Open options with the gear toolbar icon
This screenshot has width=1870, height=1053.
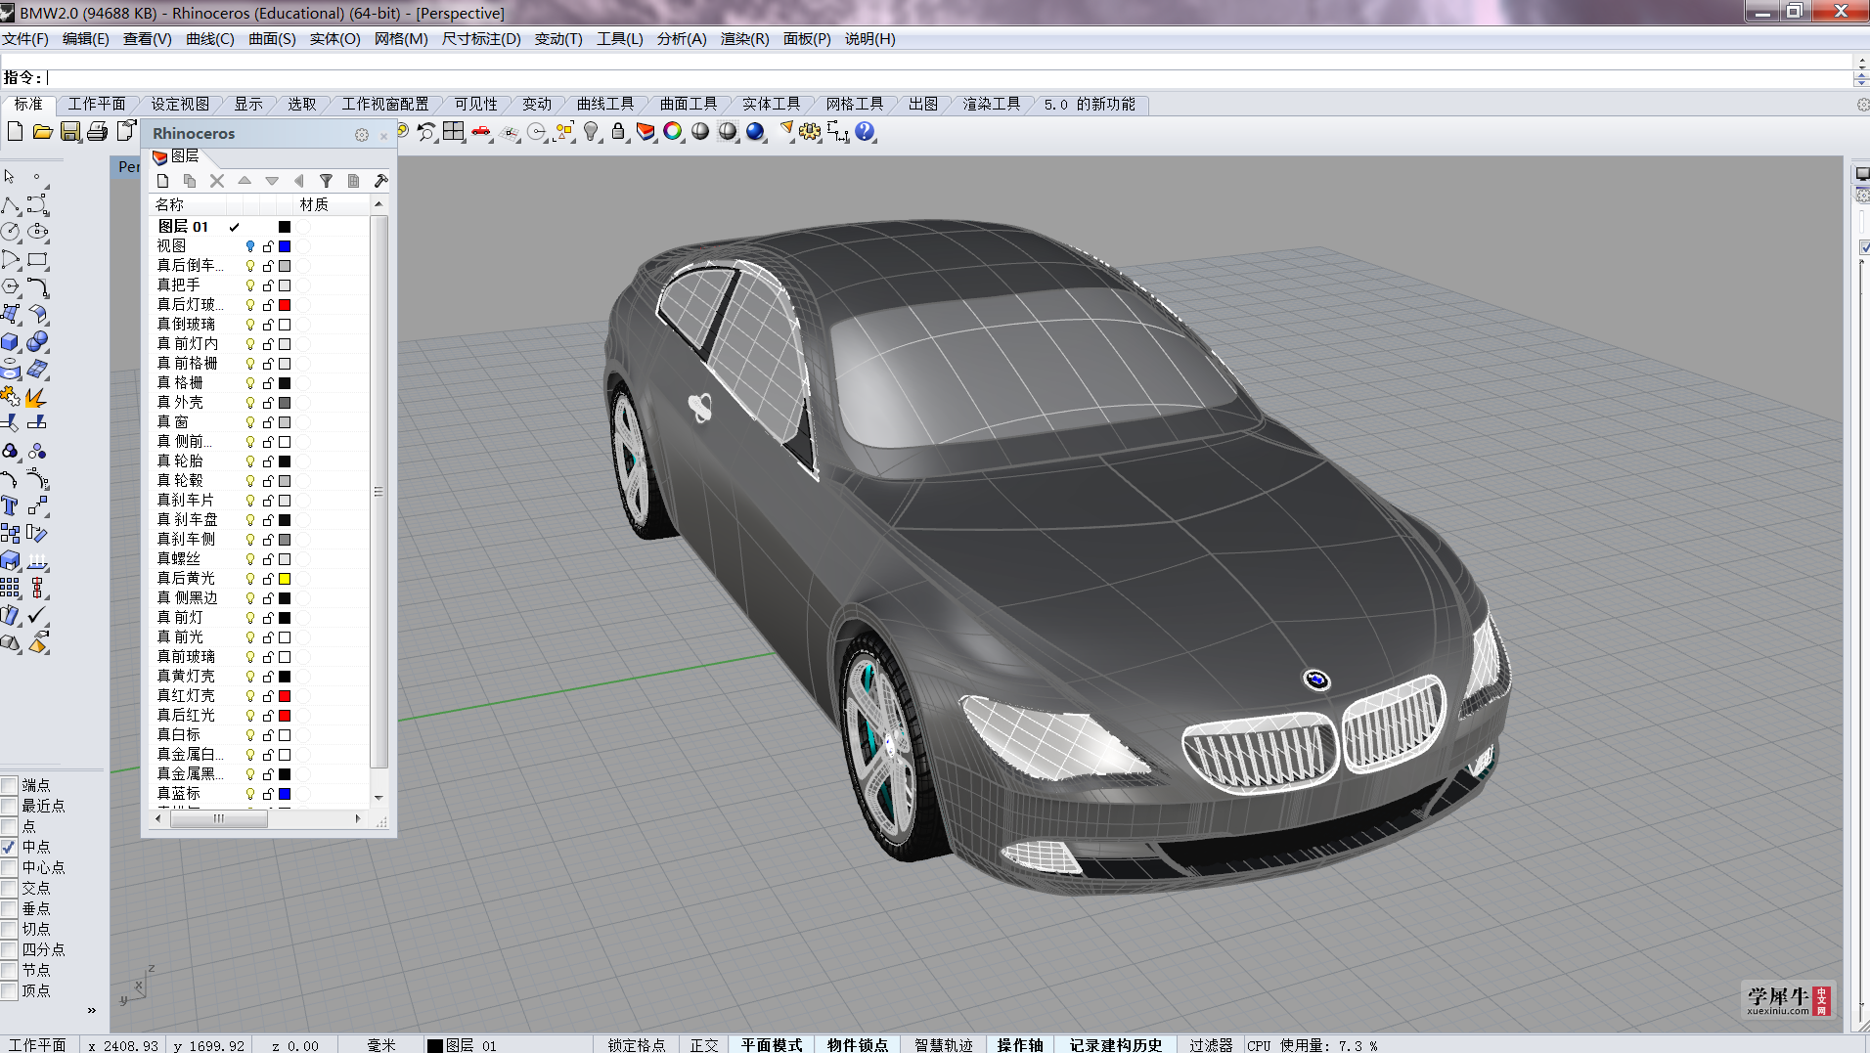click(810, 131)
